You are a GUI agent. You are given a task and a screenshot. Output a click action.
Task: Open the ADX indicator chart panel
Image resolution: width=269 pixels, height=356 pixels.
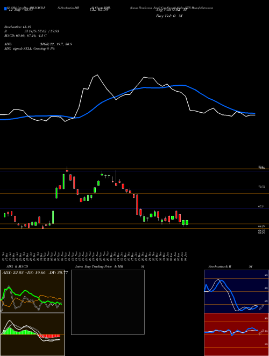[32, 291]
